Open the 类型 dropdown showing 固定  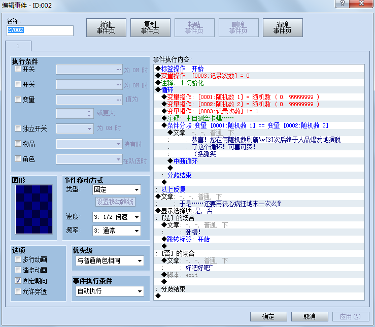coord(117,189)
